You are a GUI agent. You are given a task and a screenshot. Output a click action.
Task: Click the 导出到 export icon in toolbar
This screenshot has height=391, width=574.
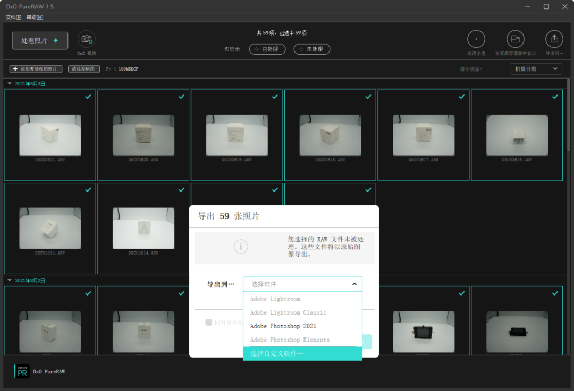[554, 39]
